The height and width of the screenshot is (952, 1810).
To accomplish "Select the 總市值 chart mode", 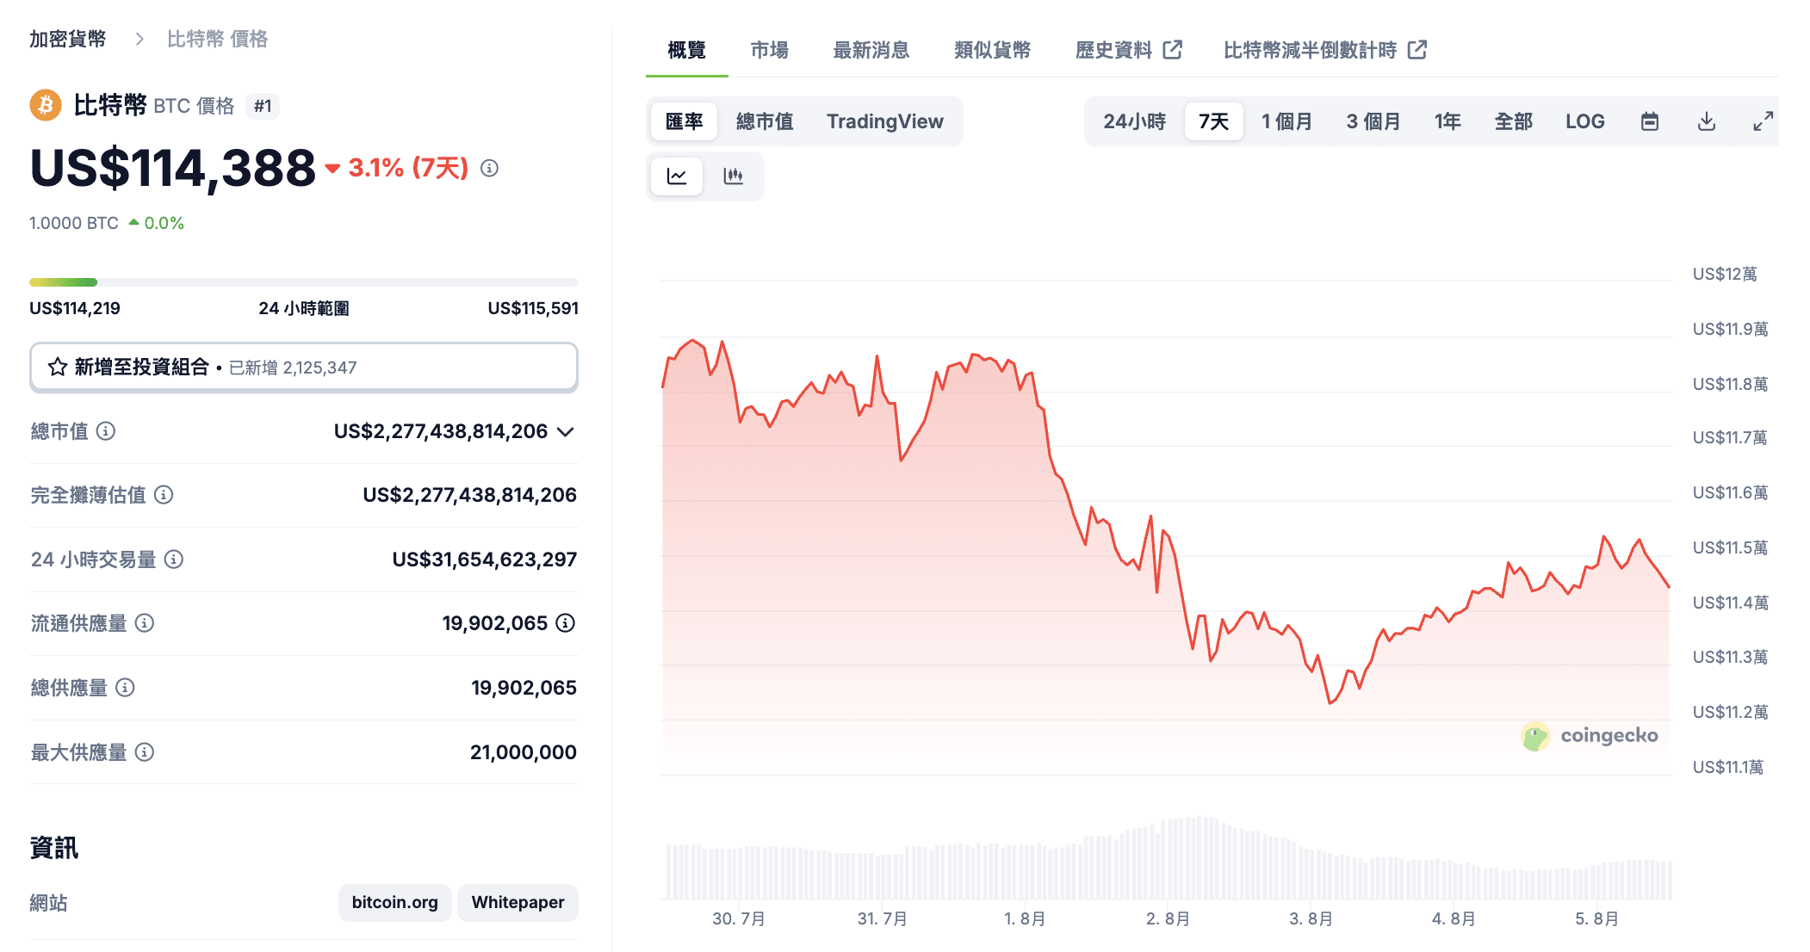I will [x=765, y=121].
